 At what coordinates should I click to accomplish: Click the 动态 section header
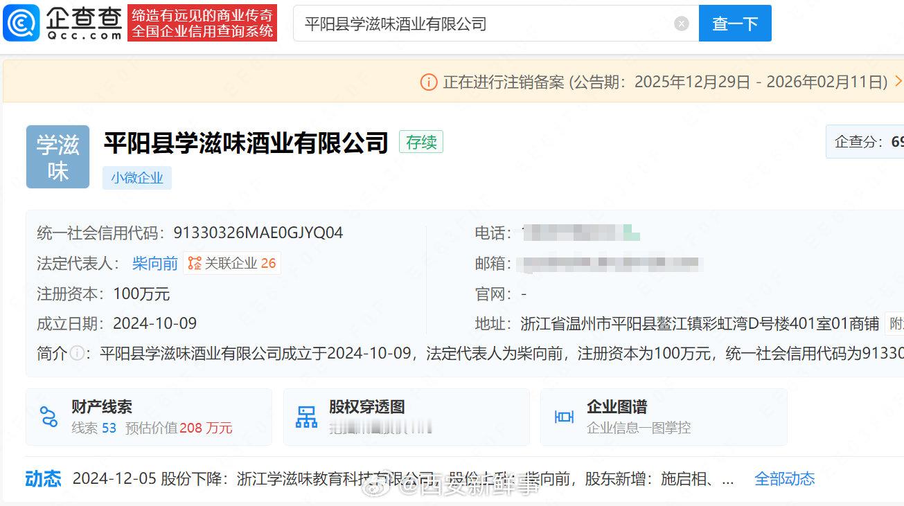click(43, 478)
